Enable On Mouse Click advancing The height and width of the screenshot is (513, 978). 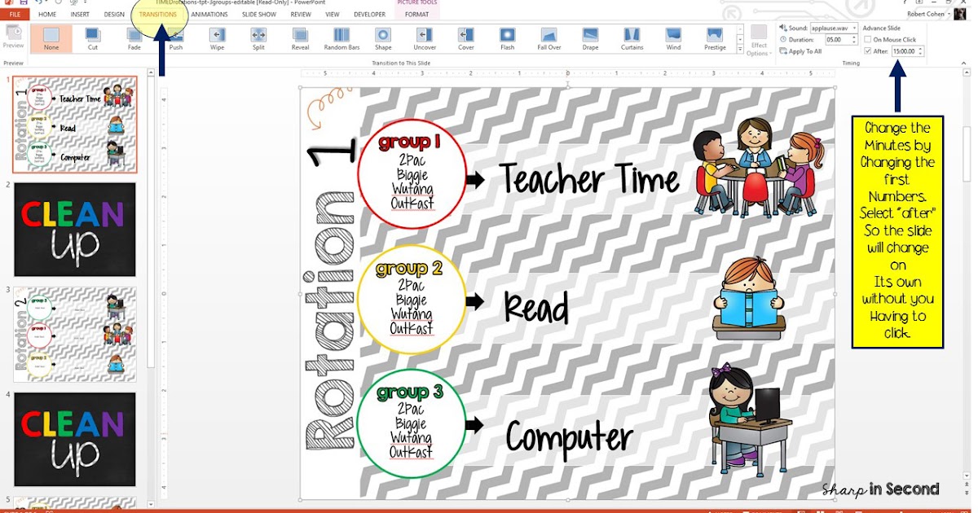tap(867, 39)
